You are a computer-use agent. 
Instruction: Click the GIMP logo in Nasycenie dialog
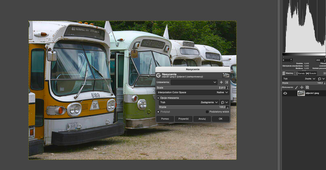tap(159, 75)
